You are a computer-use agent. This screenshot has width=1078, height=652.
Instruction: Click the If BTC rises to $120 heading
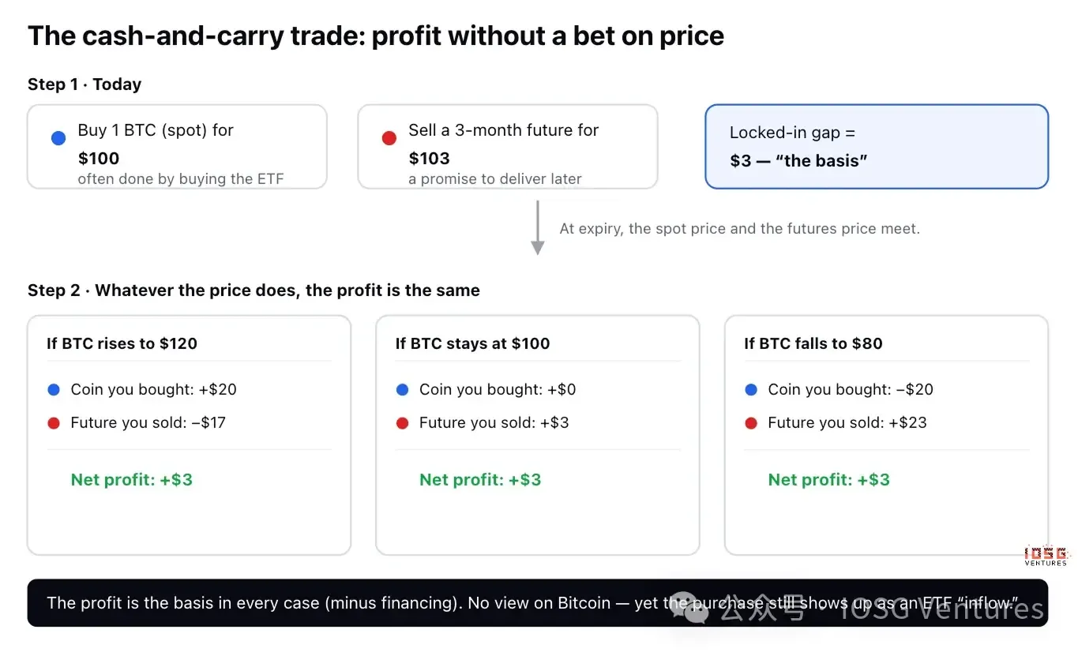click(x=122, y=343)
